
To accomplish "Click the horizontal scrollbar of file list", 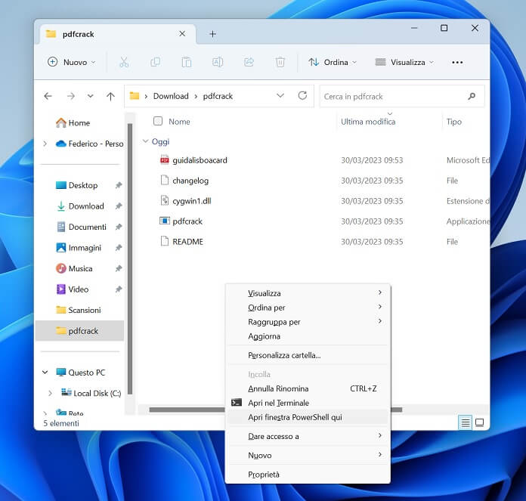I will click(x=187, y=410).
